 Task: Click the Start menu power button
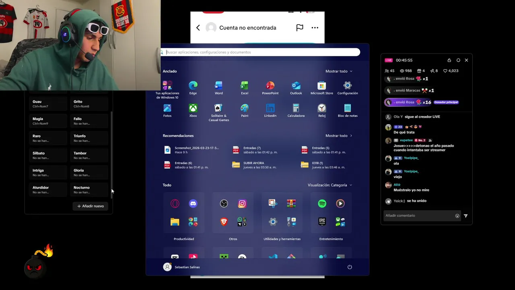click(350, 267)
